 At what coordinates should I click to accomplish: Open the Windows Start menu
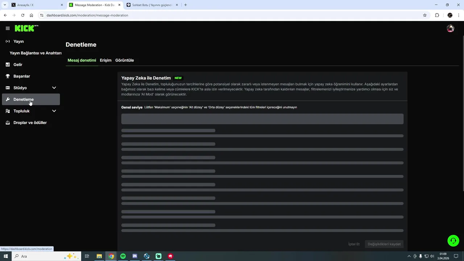[5, 256]
